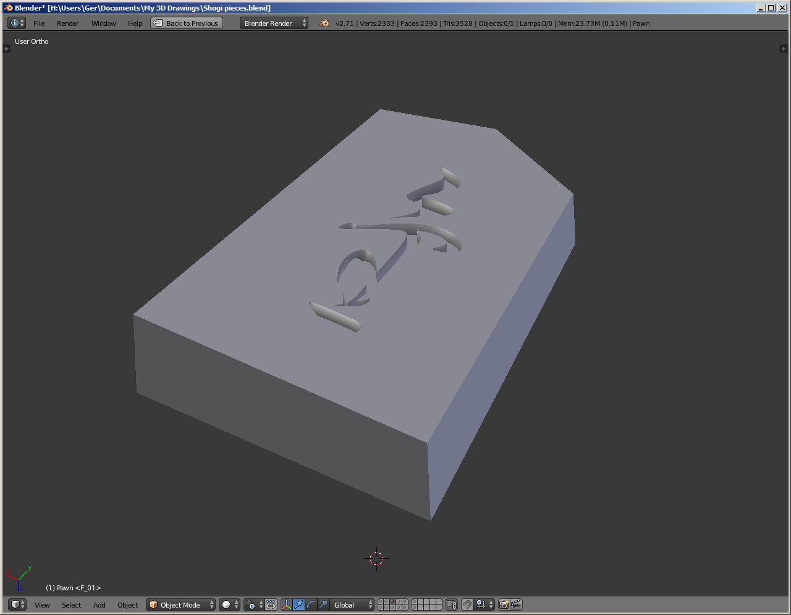Viewport: 791px width, 615px height.
Task: Open the Global transform orientation dropdown
Action: point(352,605)
